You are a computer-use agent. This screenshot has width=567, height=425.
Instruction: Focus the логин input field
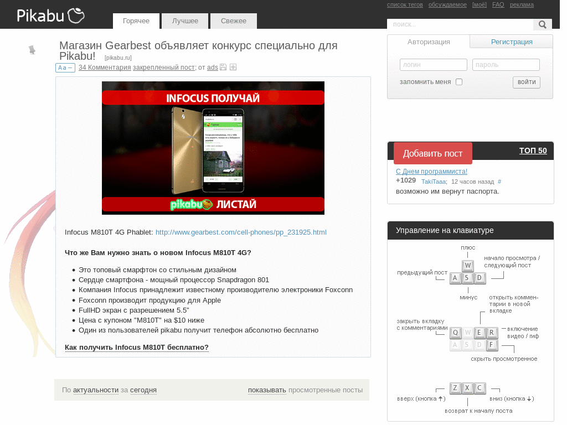(433, 65)
